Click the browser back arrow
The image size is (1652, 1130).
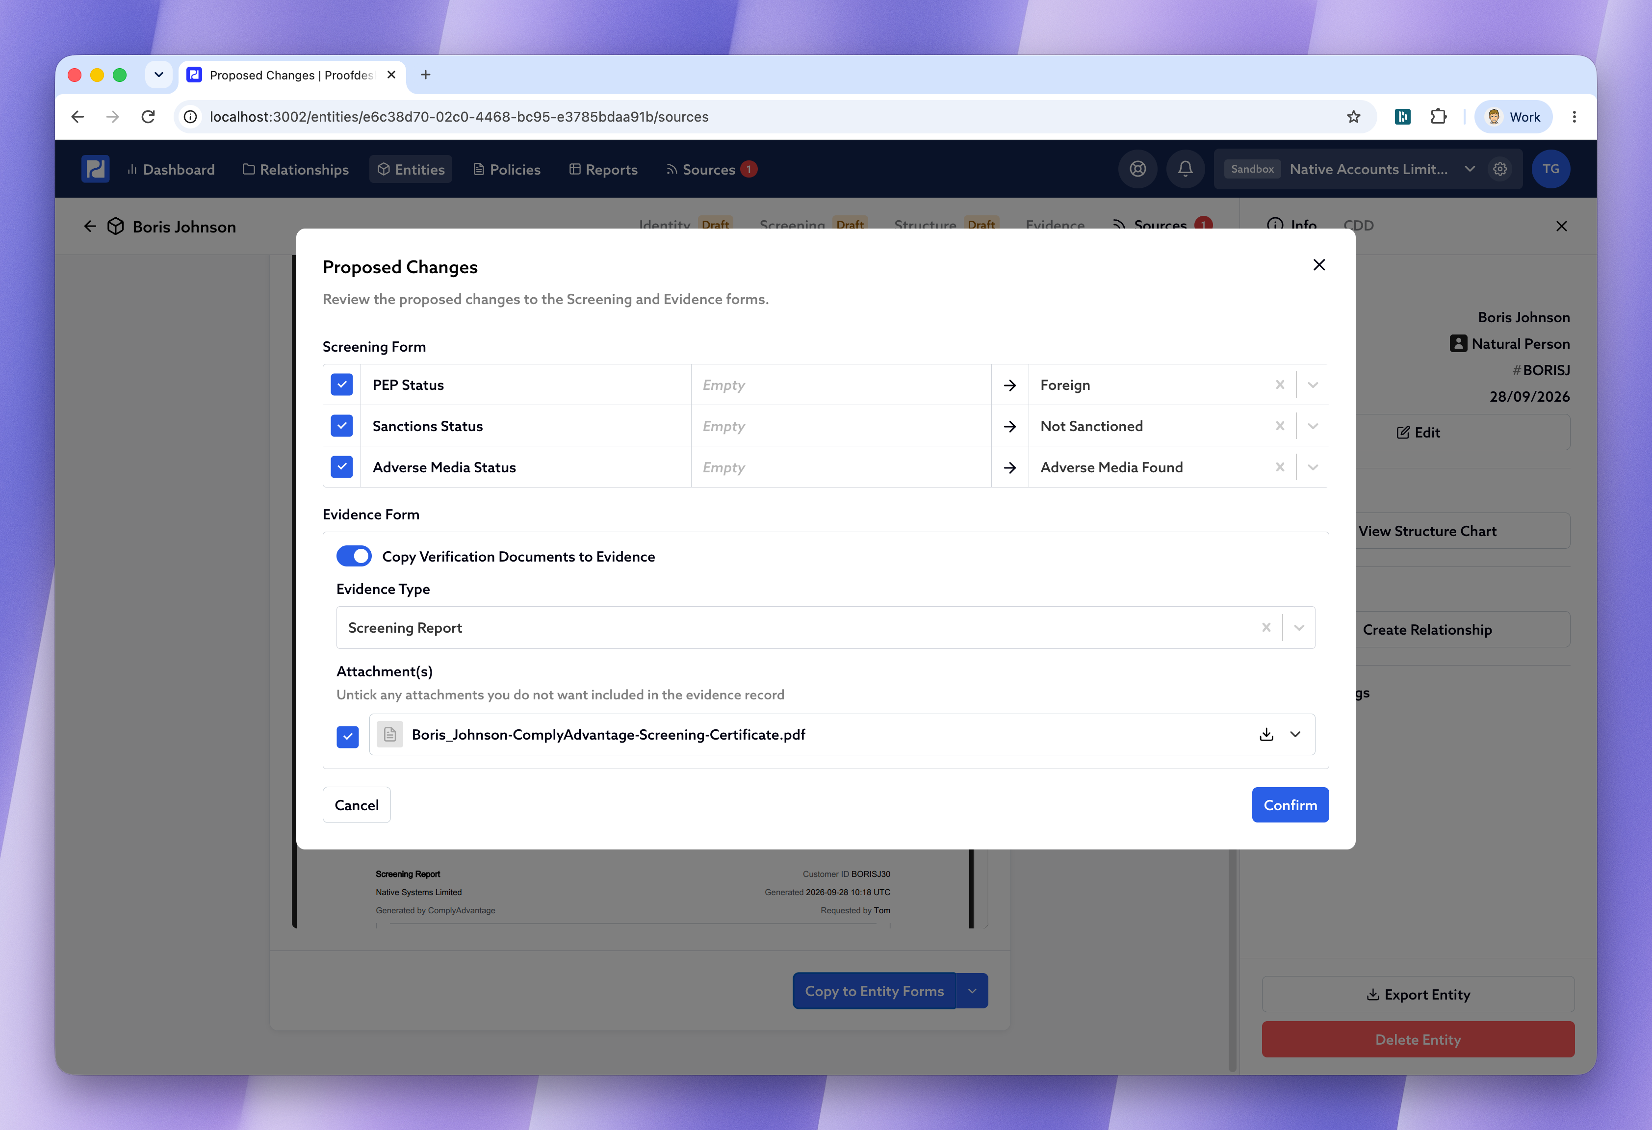tap(78, 117)
